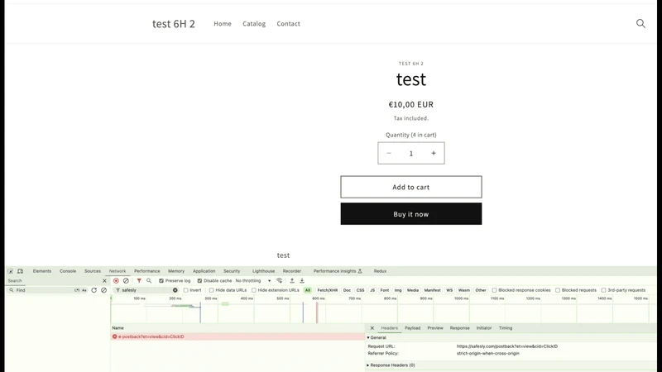Image resolution: width=662 pixels, height=372 pixels.
Task: Filter requests by JS type
Action: click(372, 290)
